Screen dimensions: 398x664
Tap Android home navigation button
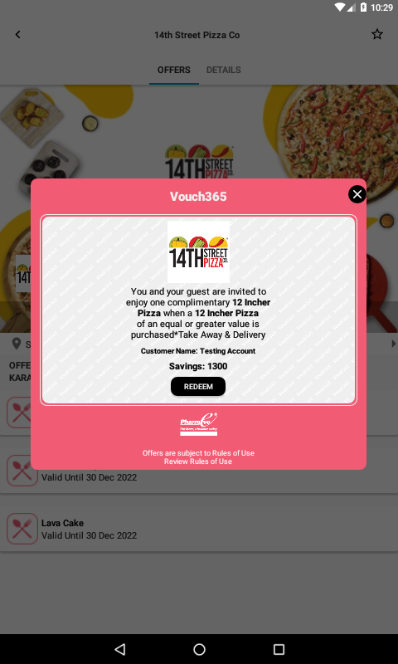[x=199, y=649]
